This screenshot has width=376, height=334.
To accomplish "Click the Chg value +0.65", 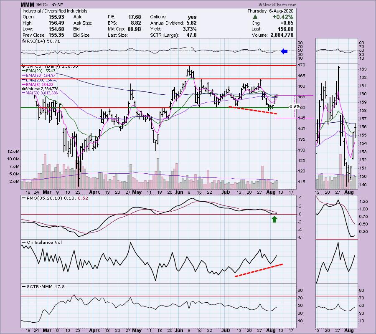I will 287,23.
